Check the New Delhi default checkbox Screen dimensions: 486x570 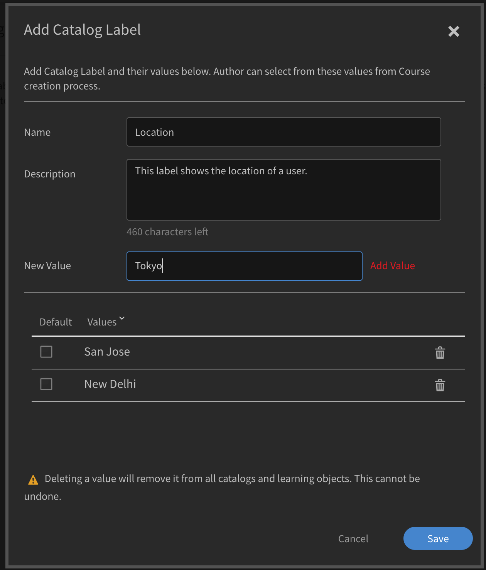46,384
